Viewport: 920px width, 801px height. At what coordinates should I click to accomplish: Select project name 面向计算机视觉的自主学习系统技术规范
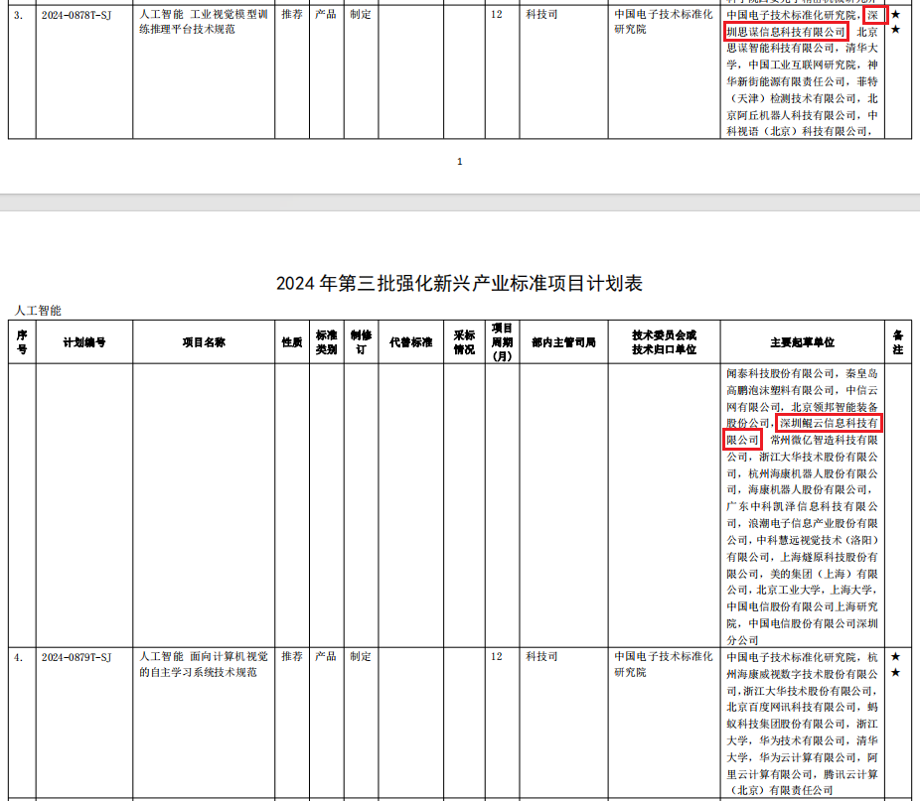pos(204,664)
